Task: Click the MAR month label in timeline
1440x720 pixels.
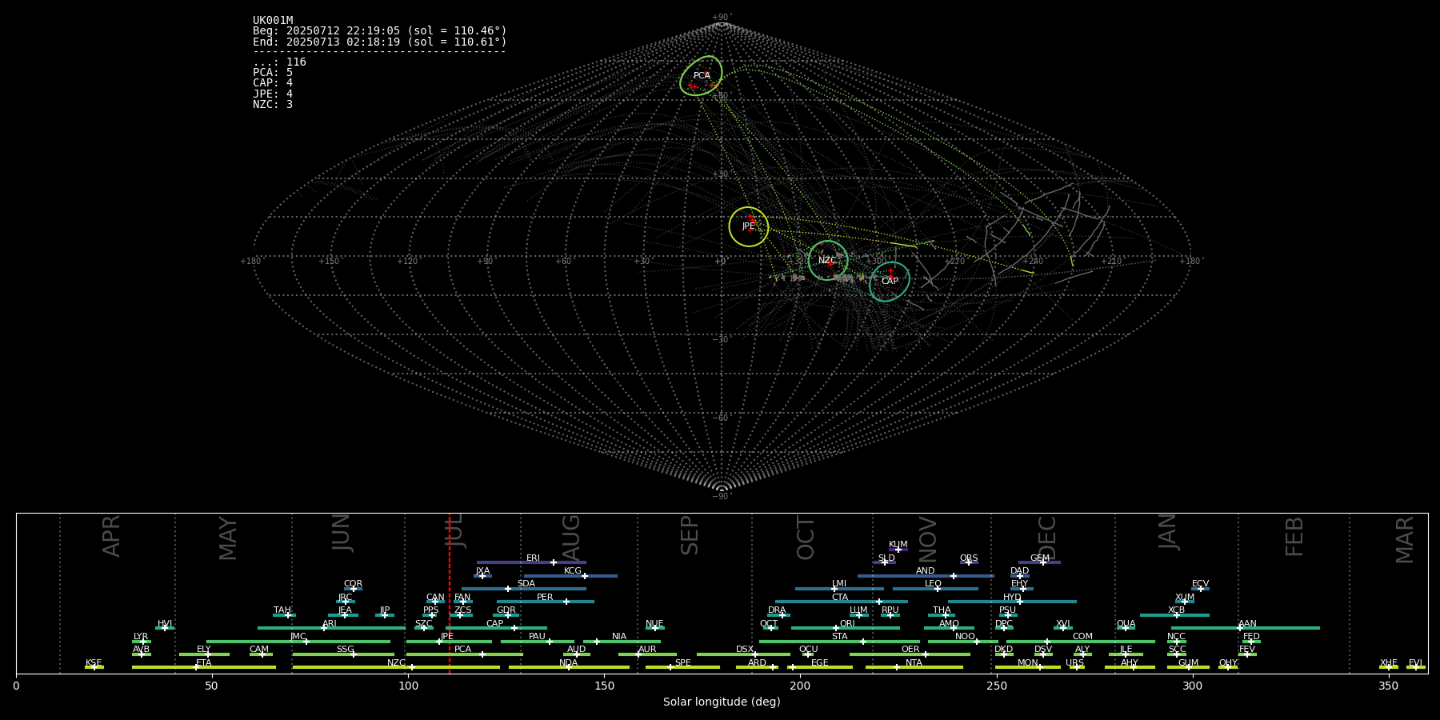Action: (1405, 540)
